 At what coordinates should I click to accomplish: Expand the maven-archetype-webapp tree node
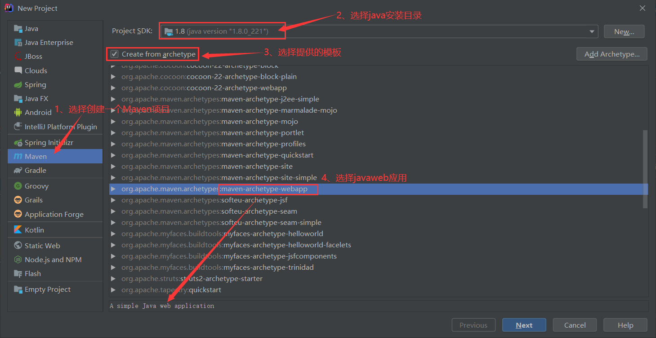tap(113, 189)
